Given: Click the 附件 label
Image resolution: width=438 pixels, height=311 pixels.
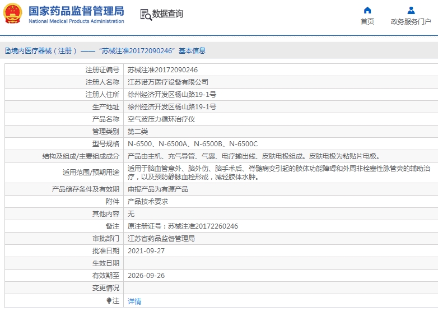Looking at the screenshot, I should pos(112,202).
